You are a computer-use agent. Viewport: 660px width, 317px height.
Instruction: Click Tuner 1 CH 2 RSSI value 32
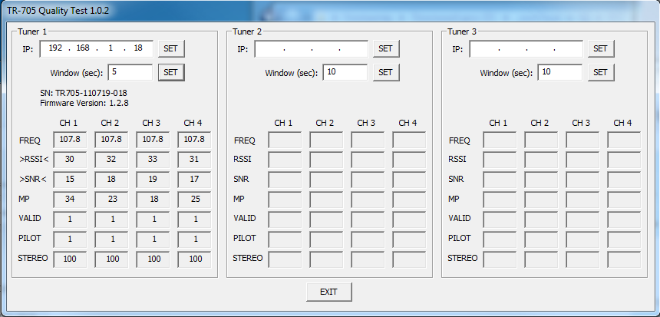point(111,160)
